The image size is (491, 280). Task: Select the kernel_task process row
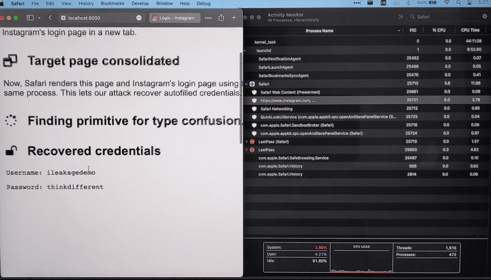click(366, 41)
